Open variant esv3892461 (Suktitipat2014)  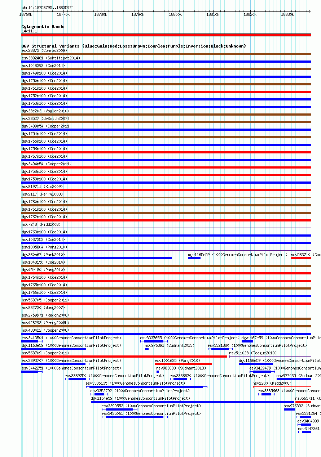(51, 58)
